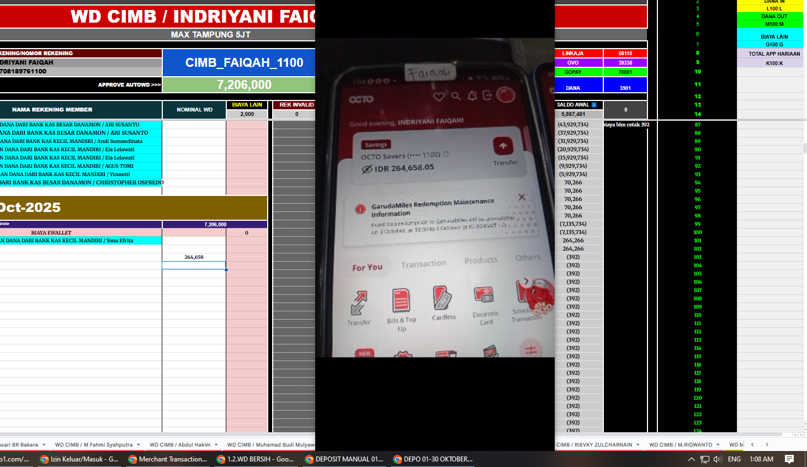The height and width of the screenshot is (467, 807).
Task: Expand the Abdul Hakim sheet tab menu arrow
Action: [216, 444]
